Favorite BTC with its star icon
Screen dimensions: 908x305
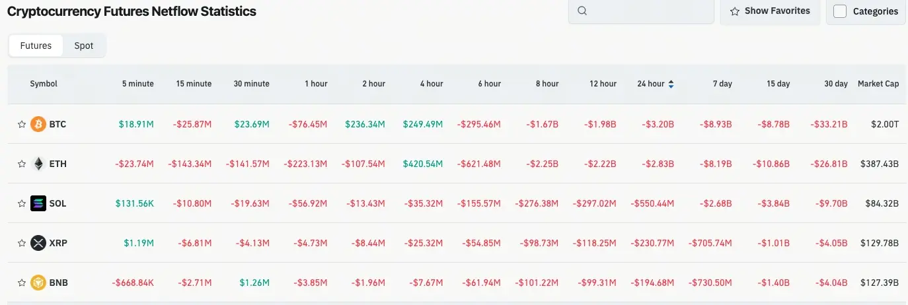point(22,124)
